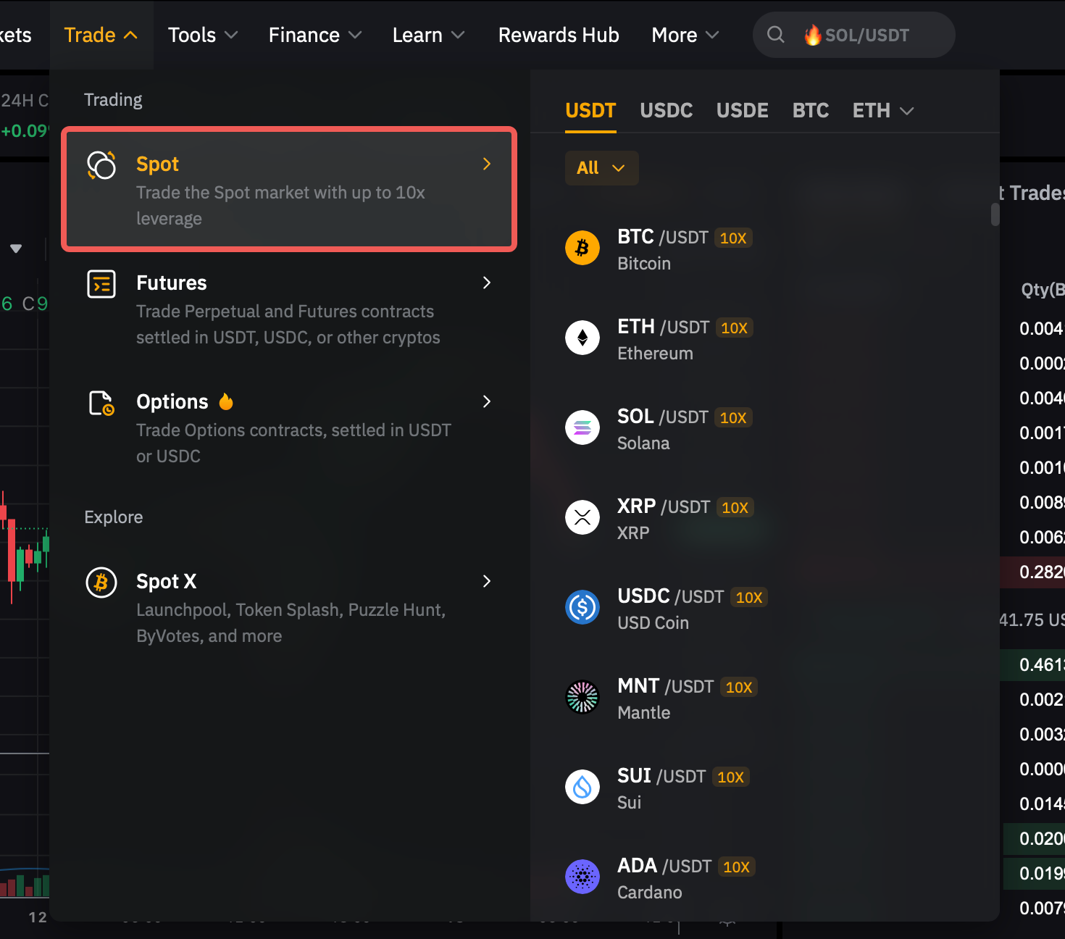Click the SOL/USDT search field
This screenshot has height=939, width=1065.
click(x=866, y=35)
